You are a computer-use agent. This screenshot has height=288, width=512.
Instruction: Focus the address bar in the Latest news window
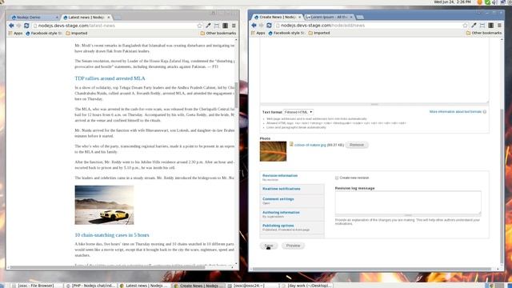114,26
